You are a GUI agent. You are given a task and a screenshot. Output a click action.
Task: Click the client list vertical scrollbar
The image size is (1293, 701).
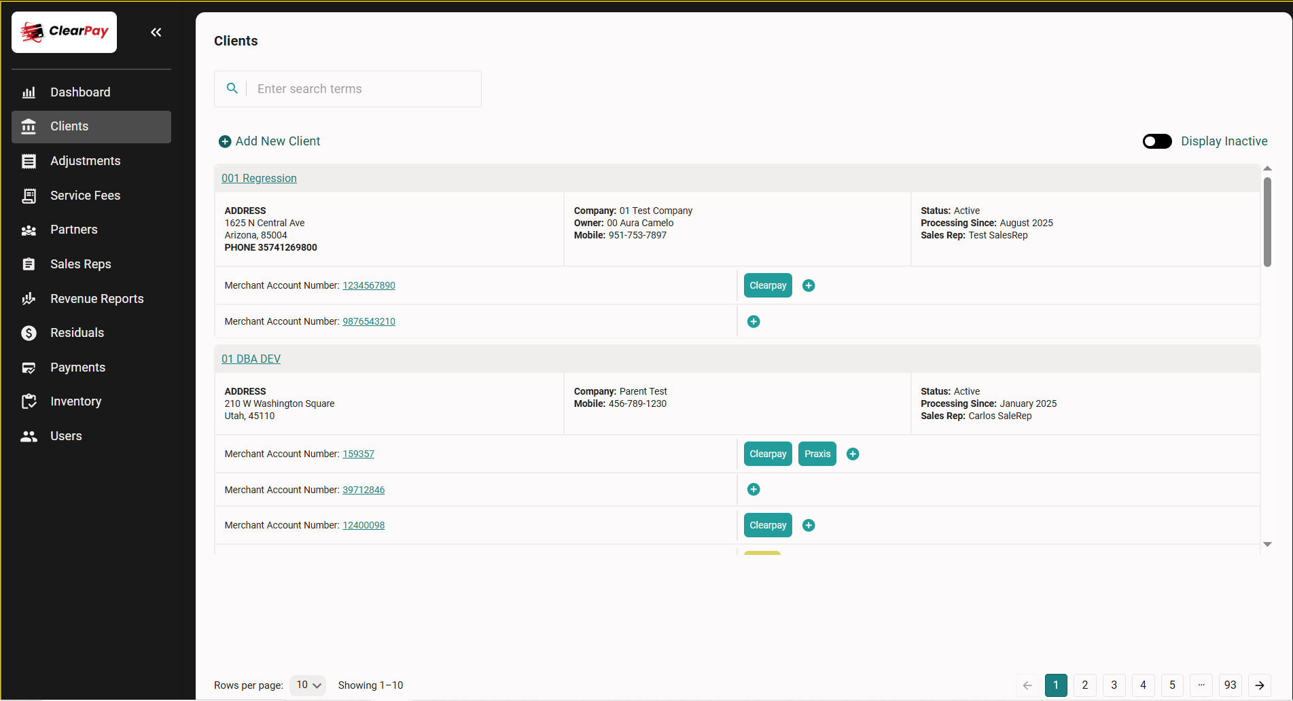coord(1267,222)
